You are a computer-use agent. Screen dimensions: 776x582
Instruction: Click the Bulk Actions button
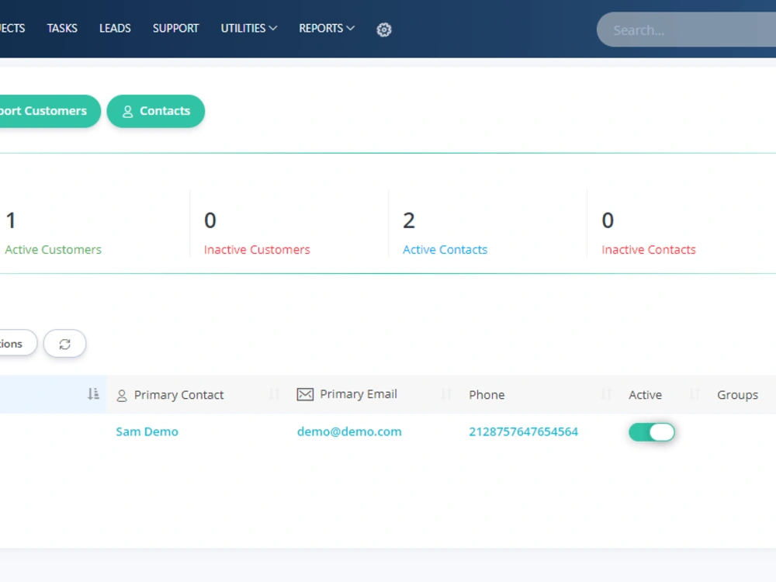18,343
